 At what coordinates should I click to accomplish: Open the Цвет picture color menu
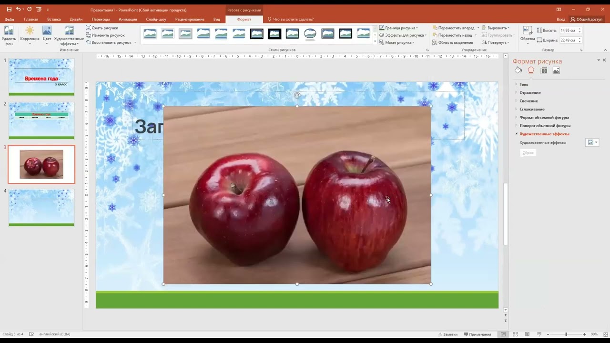coord(47,36)
